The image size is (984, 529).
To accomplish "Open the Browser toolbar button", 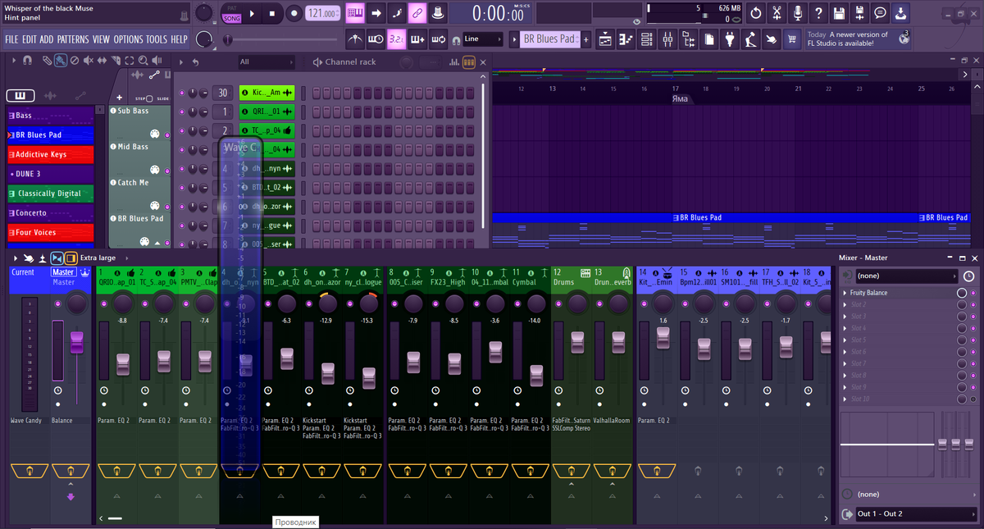I will pyautogui.click(x=690, y=39).
